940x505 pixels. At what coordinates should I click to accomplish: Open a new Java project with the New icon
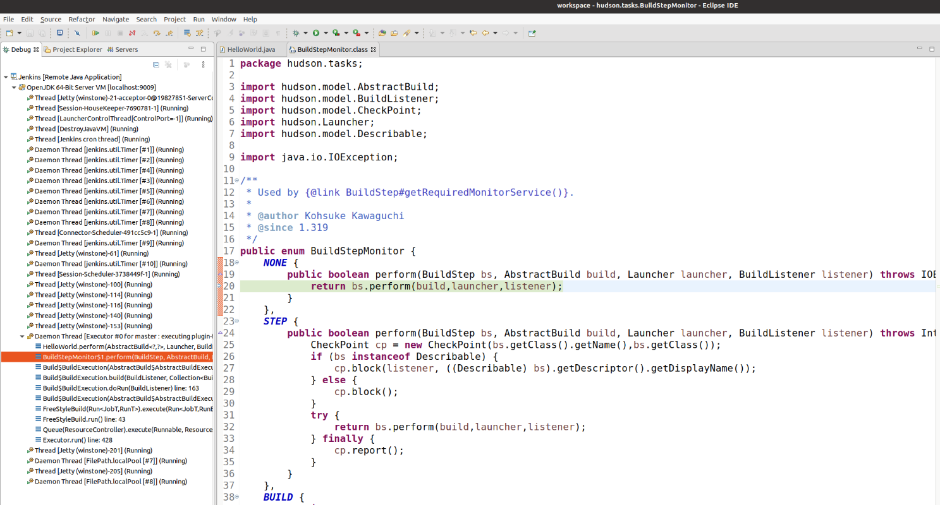[x=9, y=32]
